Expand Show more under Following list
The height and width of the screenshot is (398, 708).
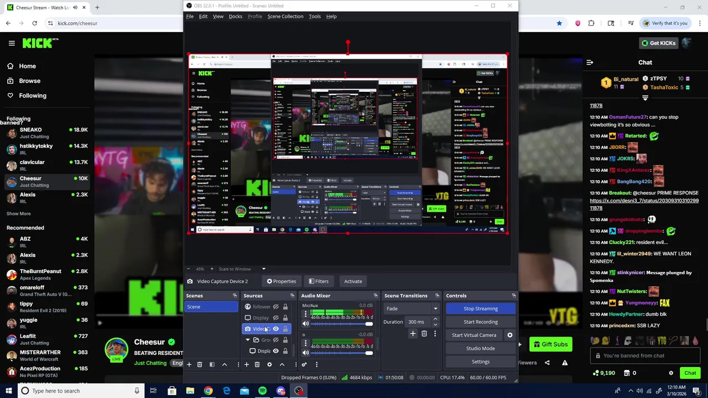pos(19,213)
